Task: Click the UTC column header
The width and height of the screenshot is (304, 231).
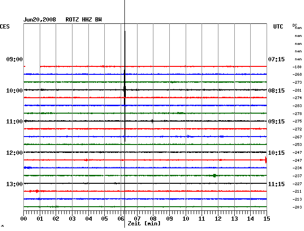Action: pyautogui.click(x=278, y=27)
